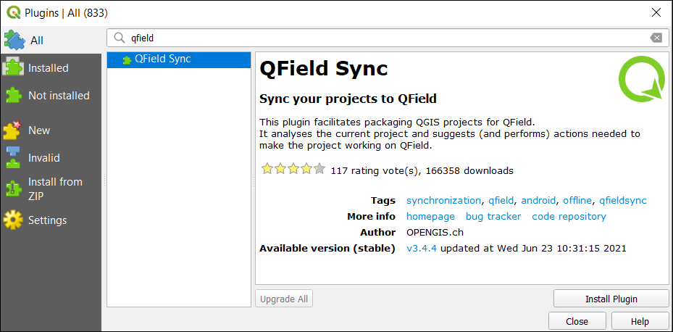This screenshot has height=332, width=673.
Task: Click the Settings gear icon
Action: (13, 220)
